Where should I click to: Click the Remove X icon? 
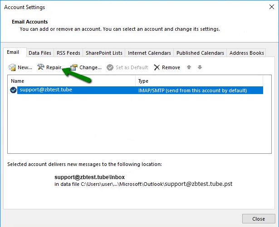pyautogui.click(x=157, y=67)
